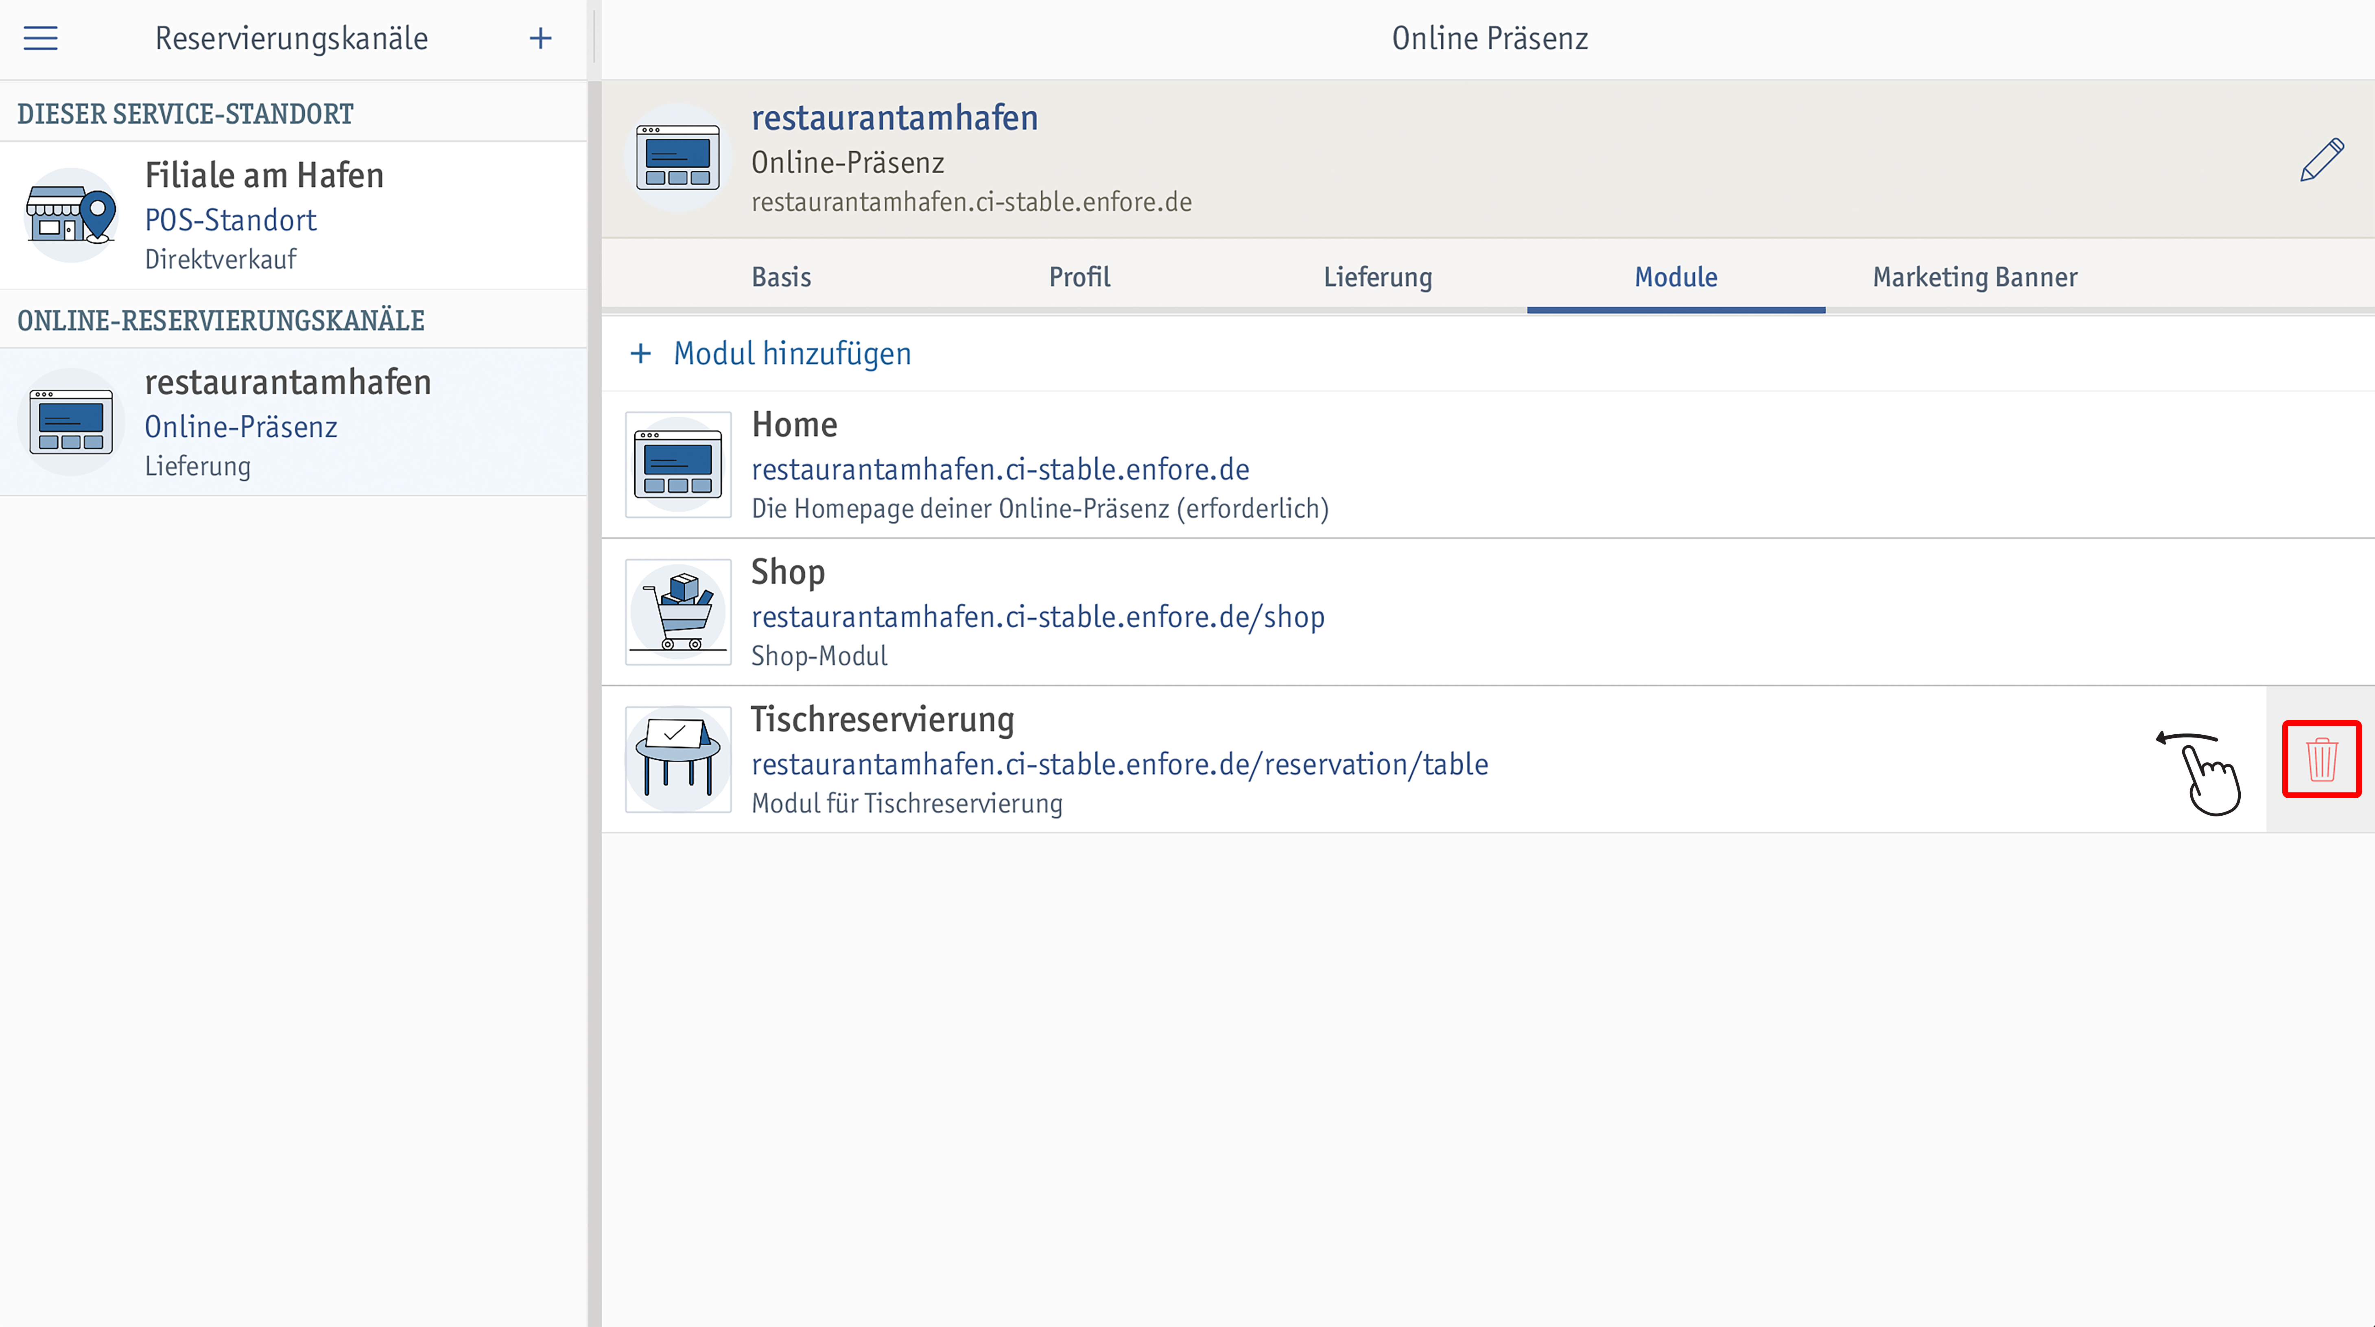
Task: Open the Home module URL link
Action: [1001, 469]
